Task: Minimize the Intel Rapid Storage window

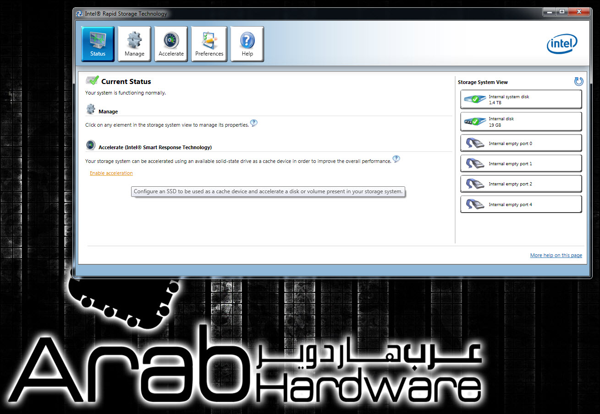Action: tap(550, 12)
